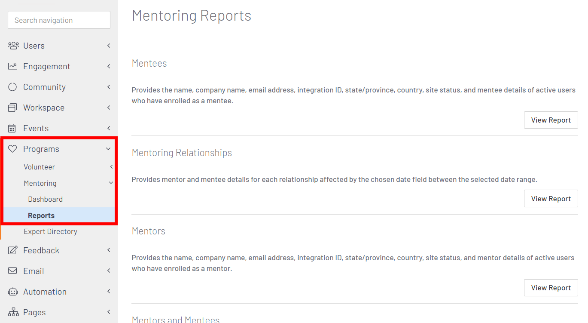
Task: Open the Mentoring Dashboard item
Action: 46,199
